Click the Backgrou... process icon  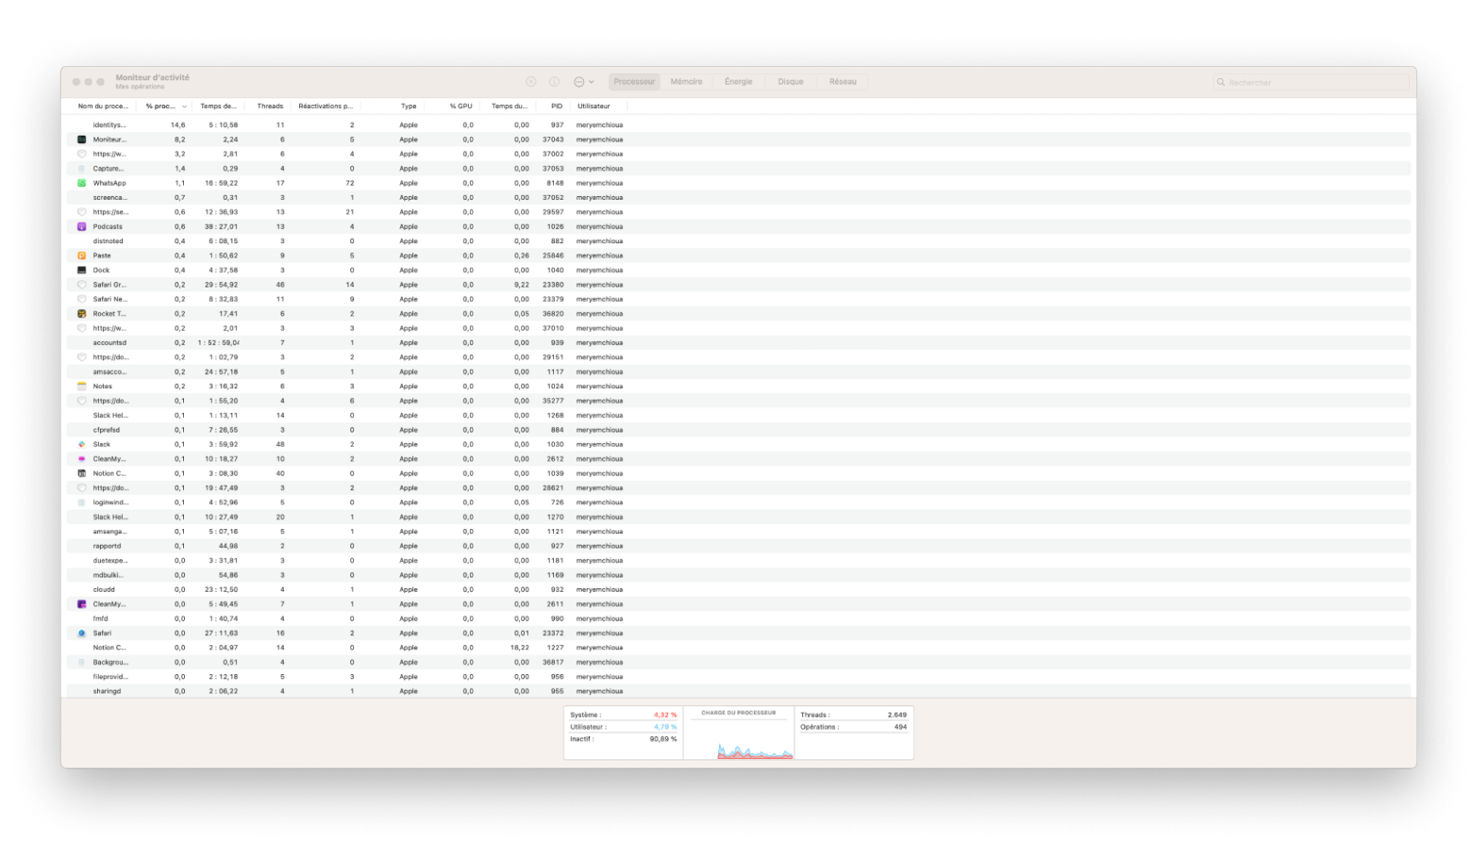pyautogui.click(x=82, y=662)
